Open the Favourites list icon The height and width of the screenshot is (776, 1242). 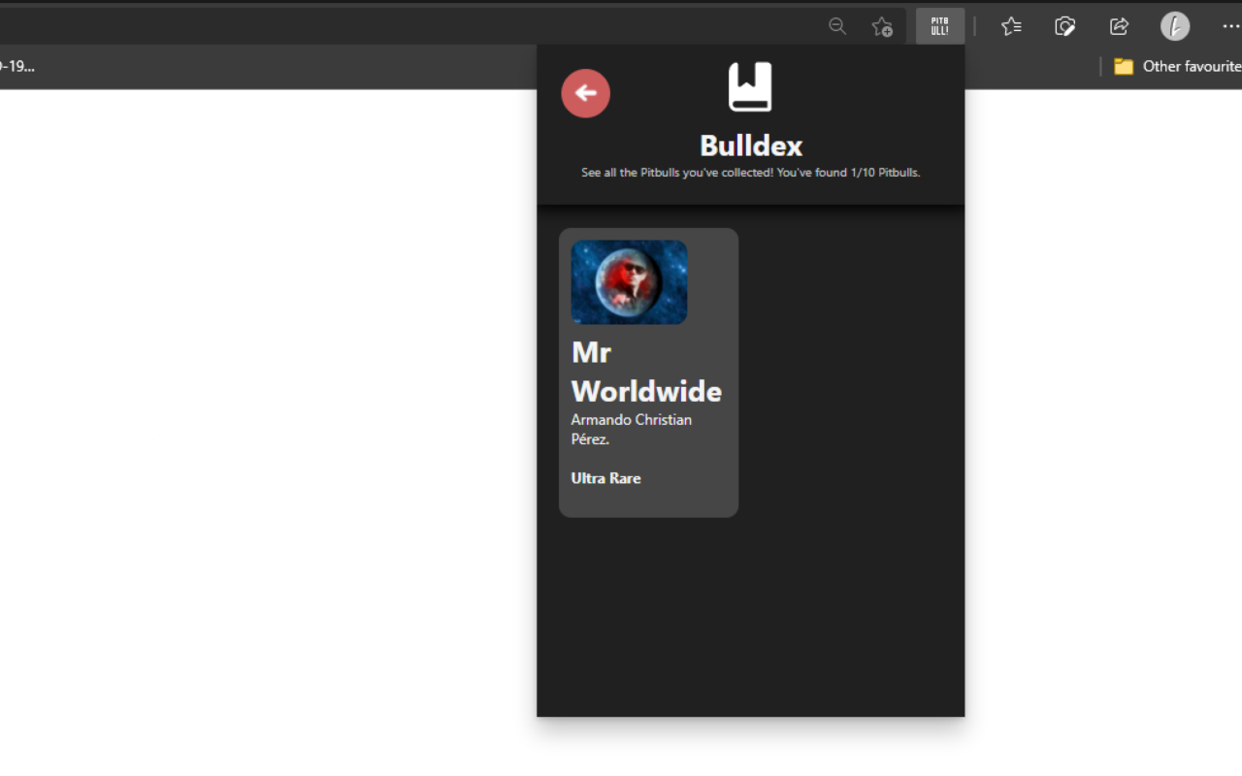click(x=1011, y=26)
